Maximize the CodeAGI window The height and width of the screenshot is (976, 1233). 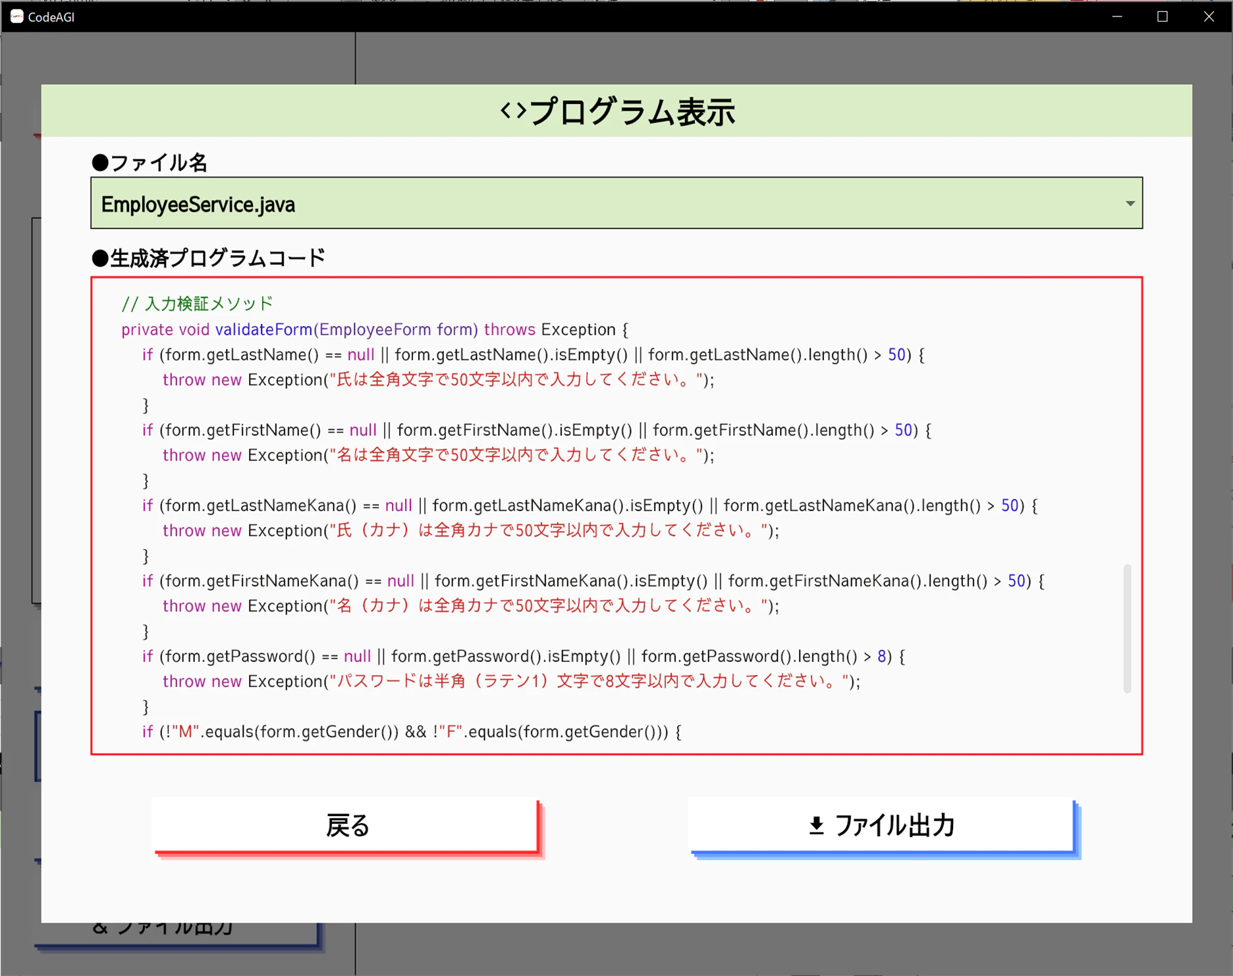pos(1163,16)
